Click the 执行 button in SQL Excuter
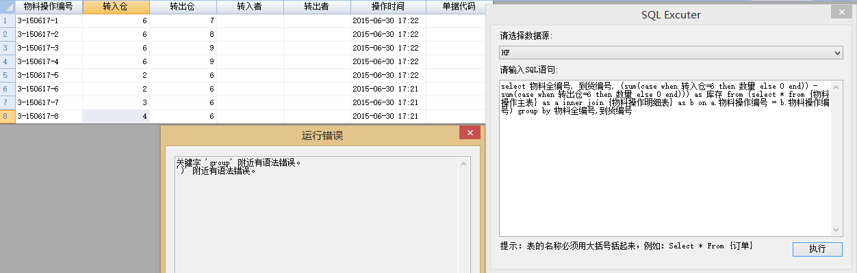857x273 pixels. point(817,249)
